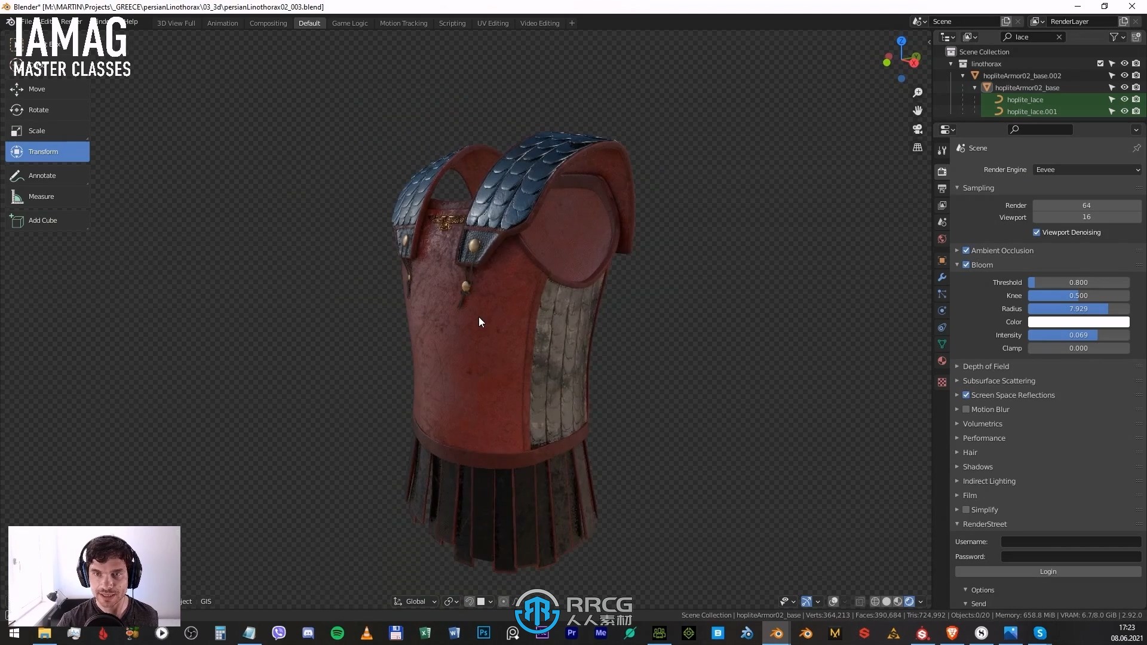
Task: Choose the Annotate tool
Action: (47, 176)
